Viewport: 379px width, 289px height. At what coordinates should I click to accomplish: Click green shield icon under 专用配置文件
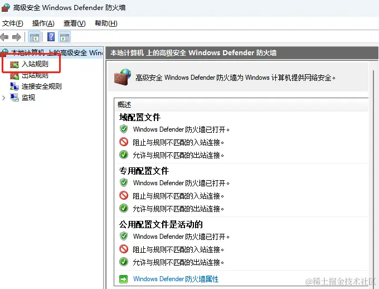pyautogui.click(x=124, y=182)
